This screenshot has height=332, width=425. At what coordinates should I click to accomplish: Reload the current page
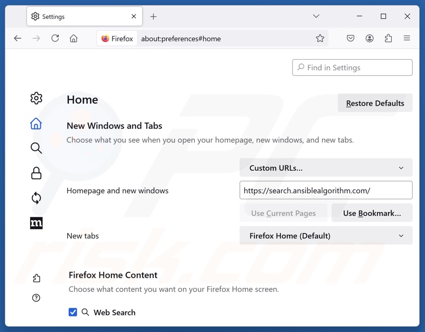(x=55, y=38)
